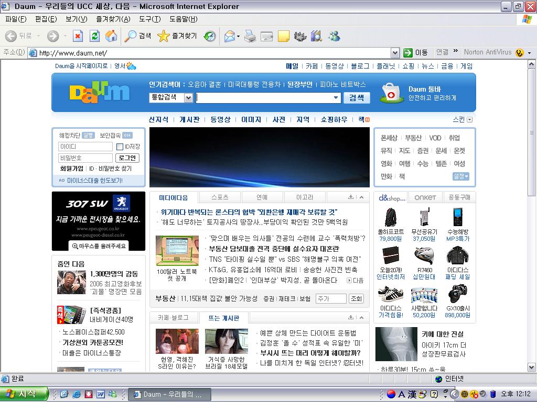Open the 100달러 노트북 thumbnail
537x402 pixels.
click(x=177, y=251)
